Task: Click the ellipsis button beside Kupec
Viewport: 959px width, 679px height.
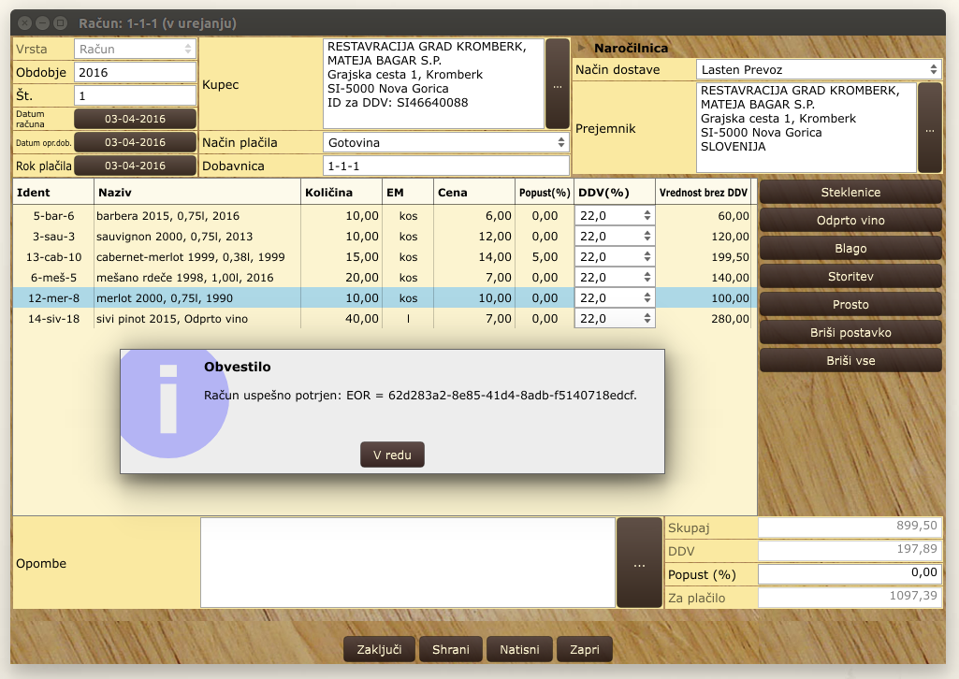Action: point(557,84)
